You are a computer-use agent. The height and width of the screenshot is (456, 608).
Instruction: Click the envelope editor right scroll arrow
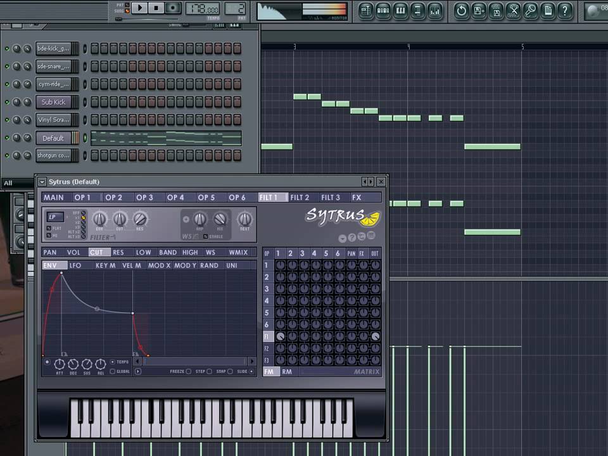click(252, 362)
